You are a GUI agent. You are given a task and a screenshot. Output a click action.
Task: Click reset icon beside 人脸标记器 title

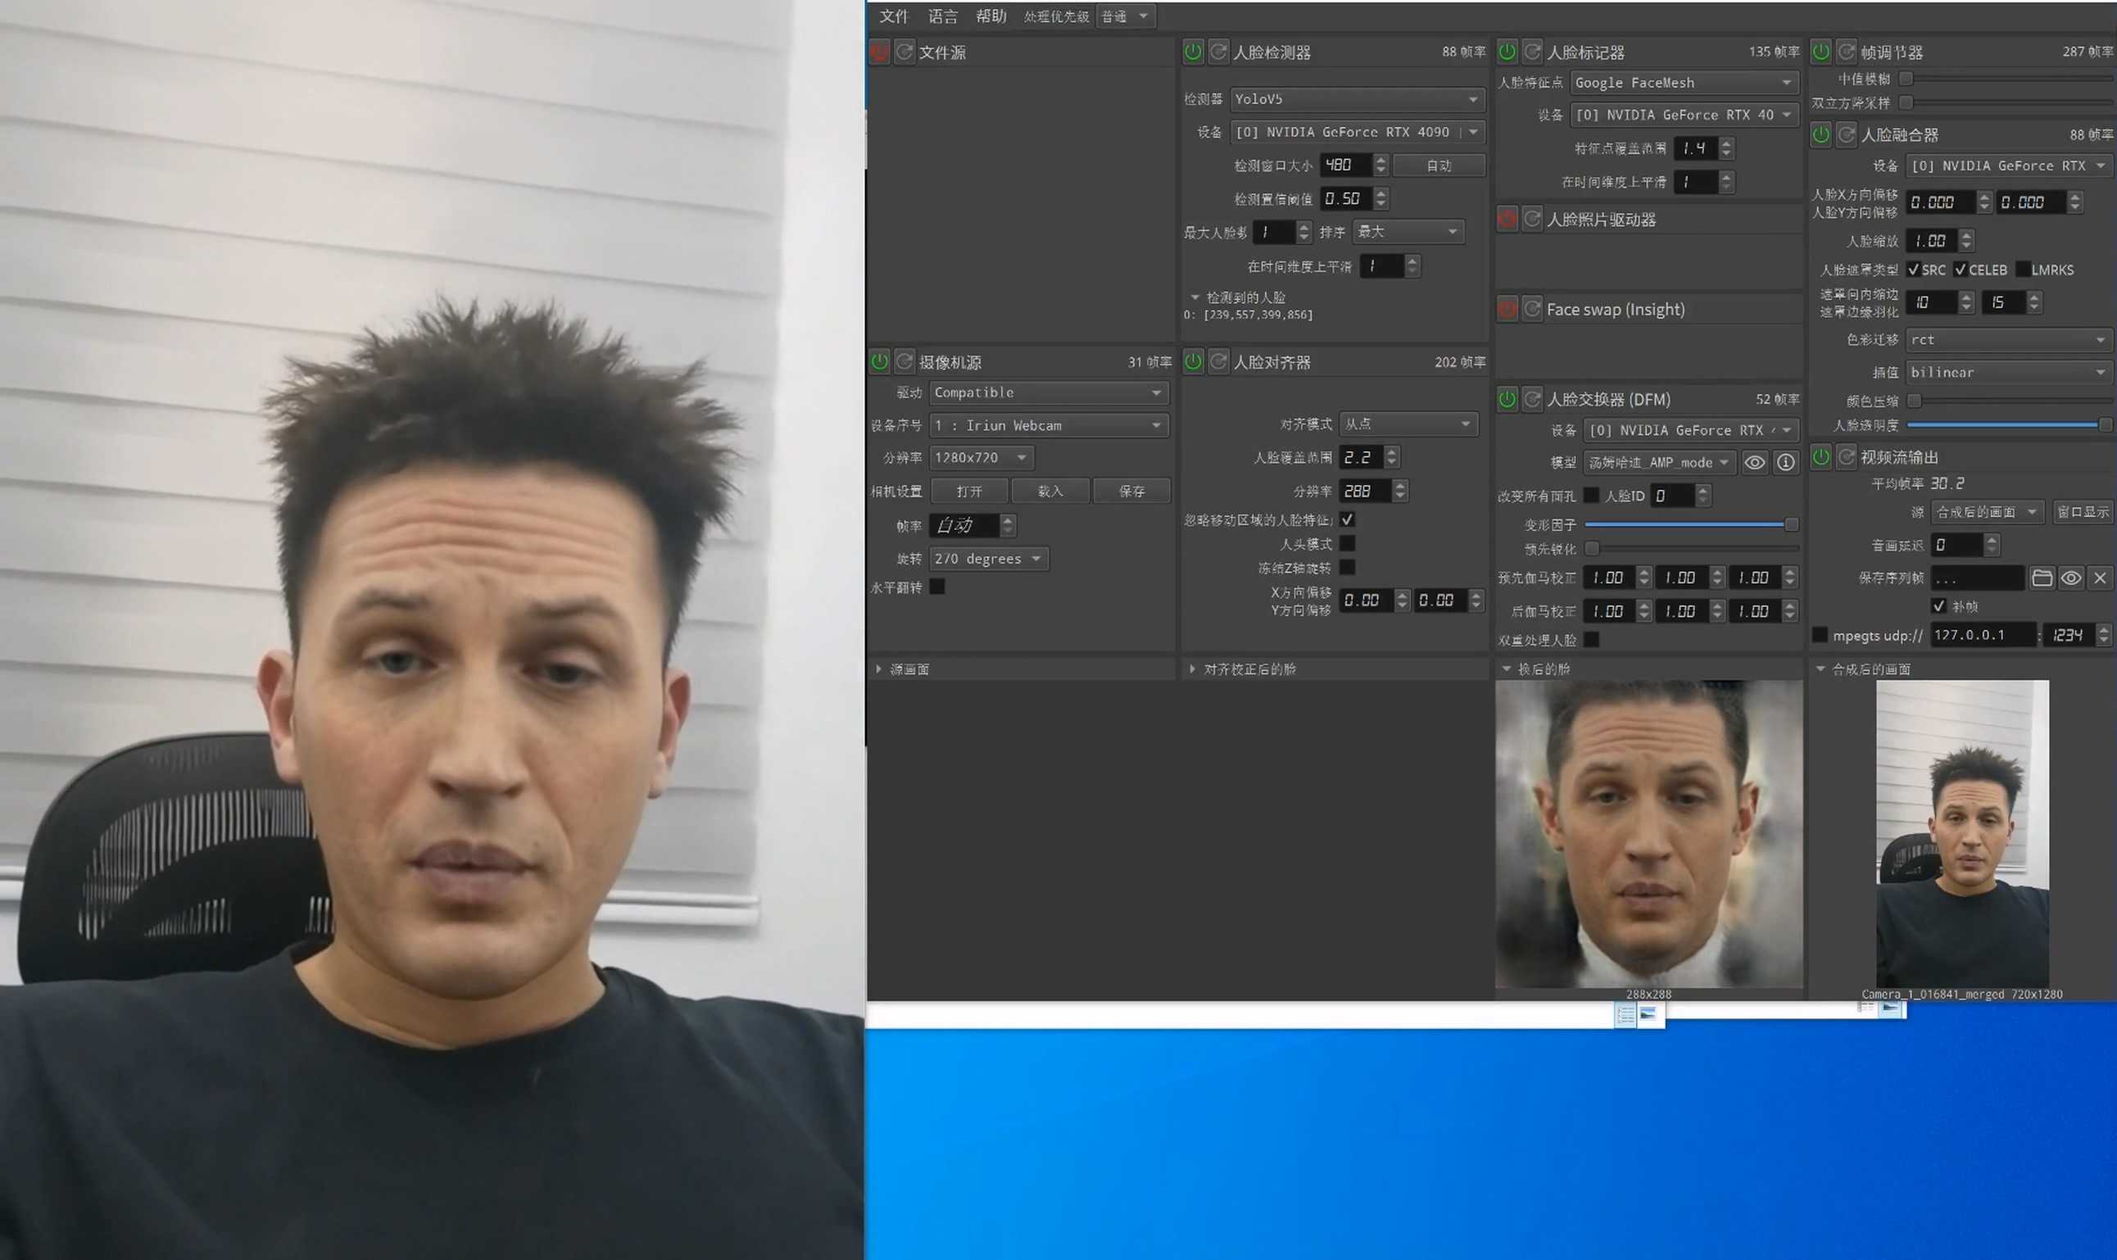click(1532, 52)
